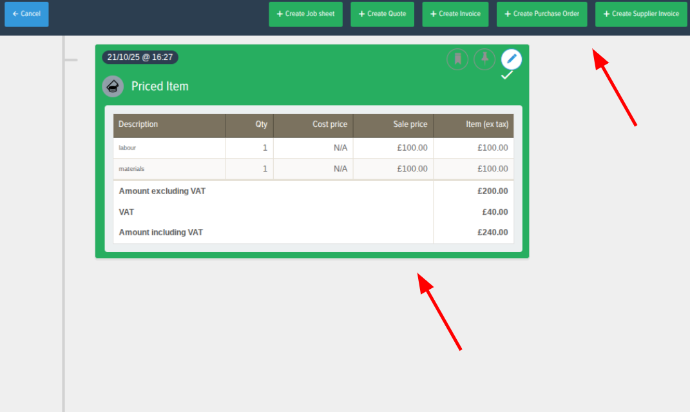
Task: Start a new Supplier Invoice
Action: tap(640, 14)
